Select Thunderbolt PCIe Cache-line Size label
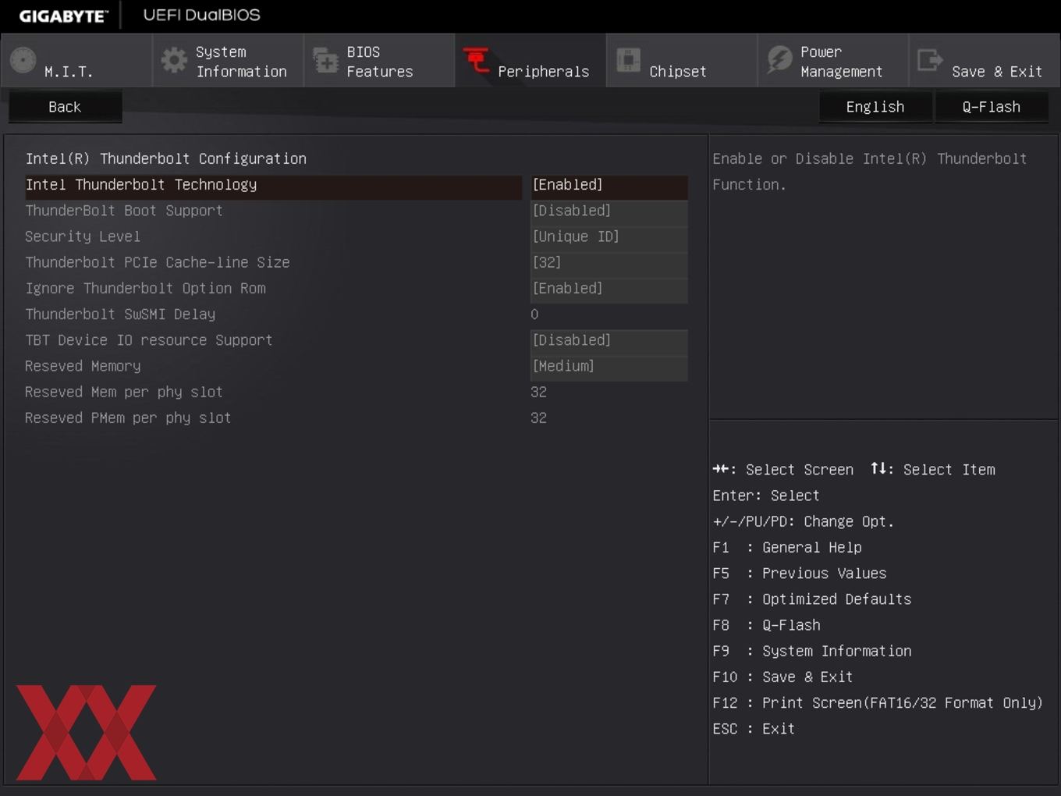Viewport: 1061px width, 796px height. coord(158,262)
